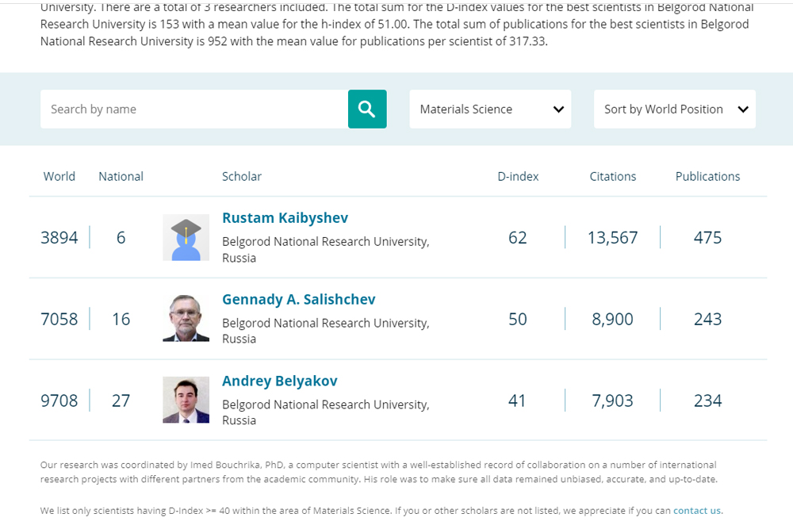Screen dimensions: 793x529
Task: Click the D-index column header
Action: [x=518, y=176]
